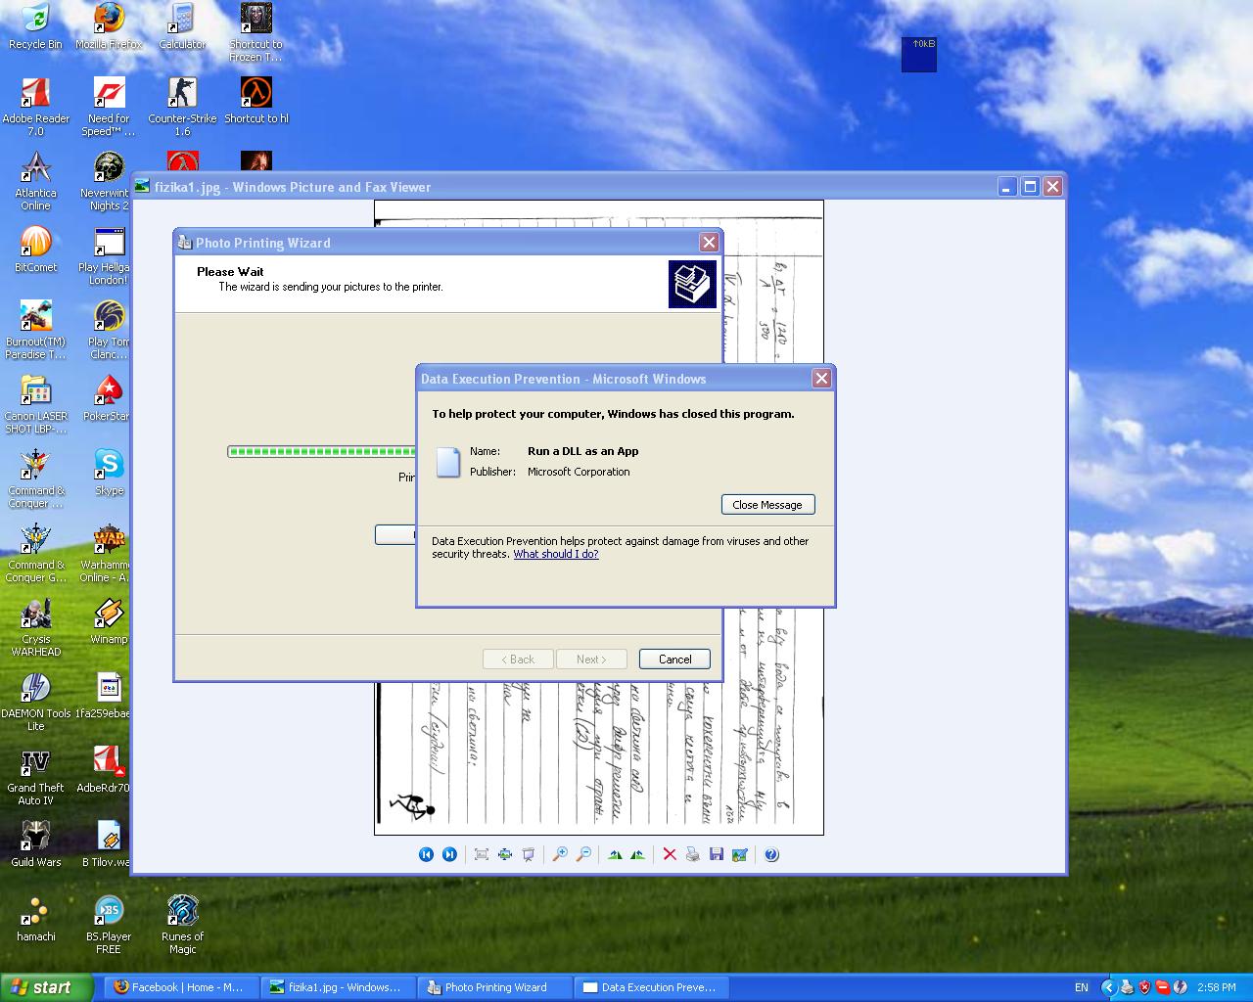Screen dimensions: 1253x1002
Task: Select the DAEMON Tools Lite icon
Action: pyautogui.click(x=36, y=702)
